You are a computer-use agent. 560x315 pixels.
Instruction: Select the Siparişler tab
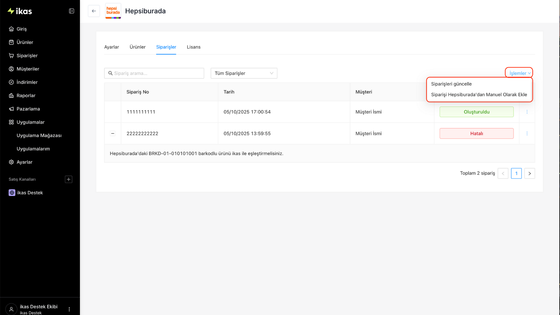point(166,47)
